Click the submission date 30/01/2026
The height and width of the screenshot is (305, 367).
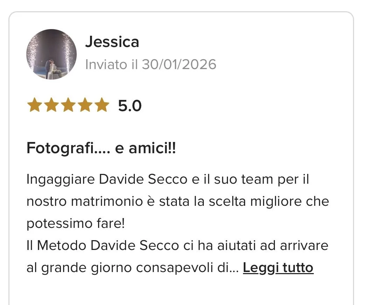pyautogui.click(x=179, y=64)
